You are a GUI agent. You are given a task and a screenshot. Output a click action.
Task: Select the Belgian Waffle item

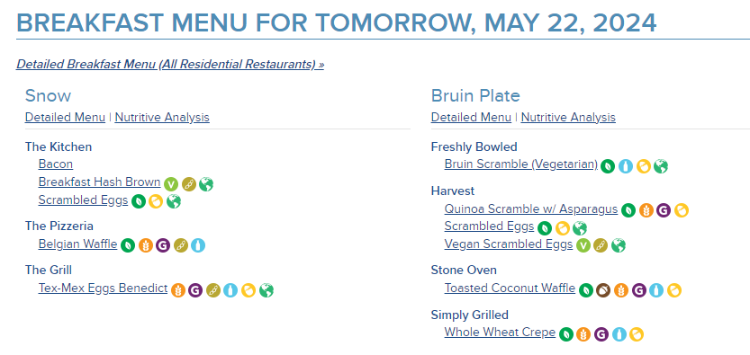[x=78, y=244]
